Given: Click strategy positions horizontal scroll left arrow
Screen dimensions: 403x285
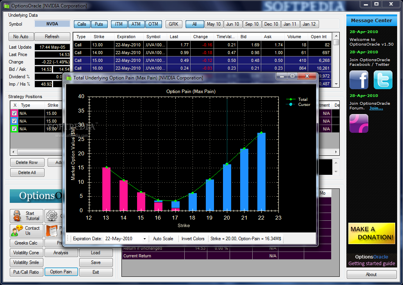Looking at the screenshot, I should tap(13, 152).
